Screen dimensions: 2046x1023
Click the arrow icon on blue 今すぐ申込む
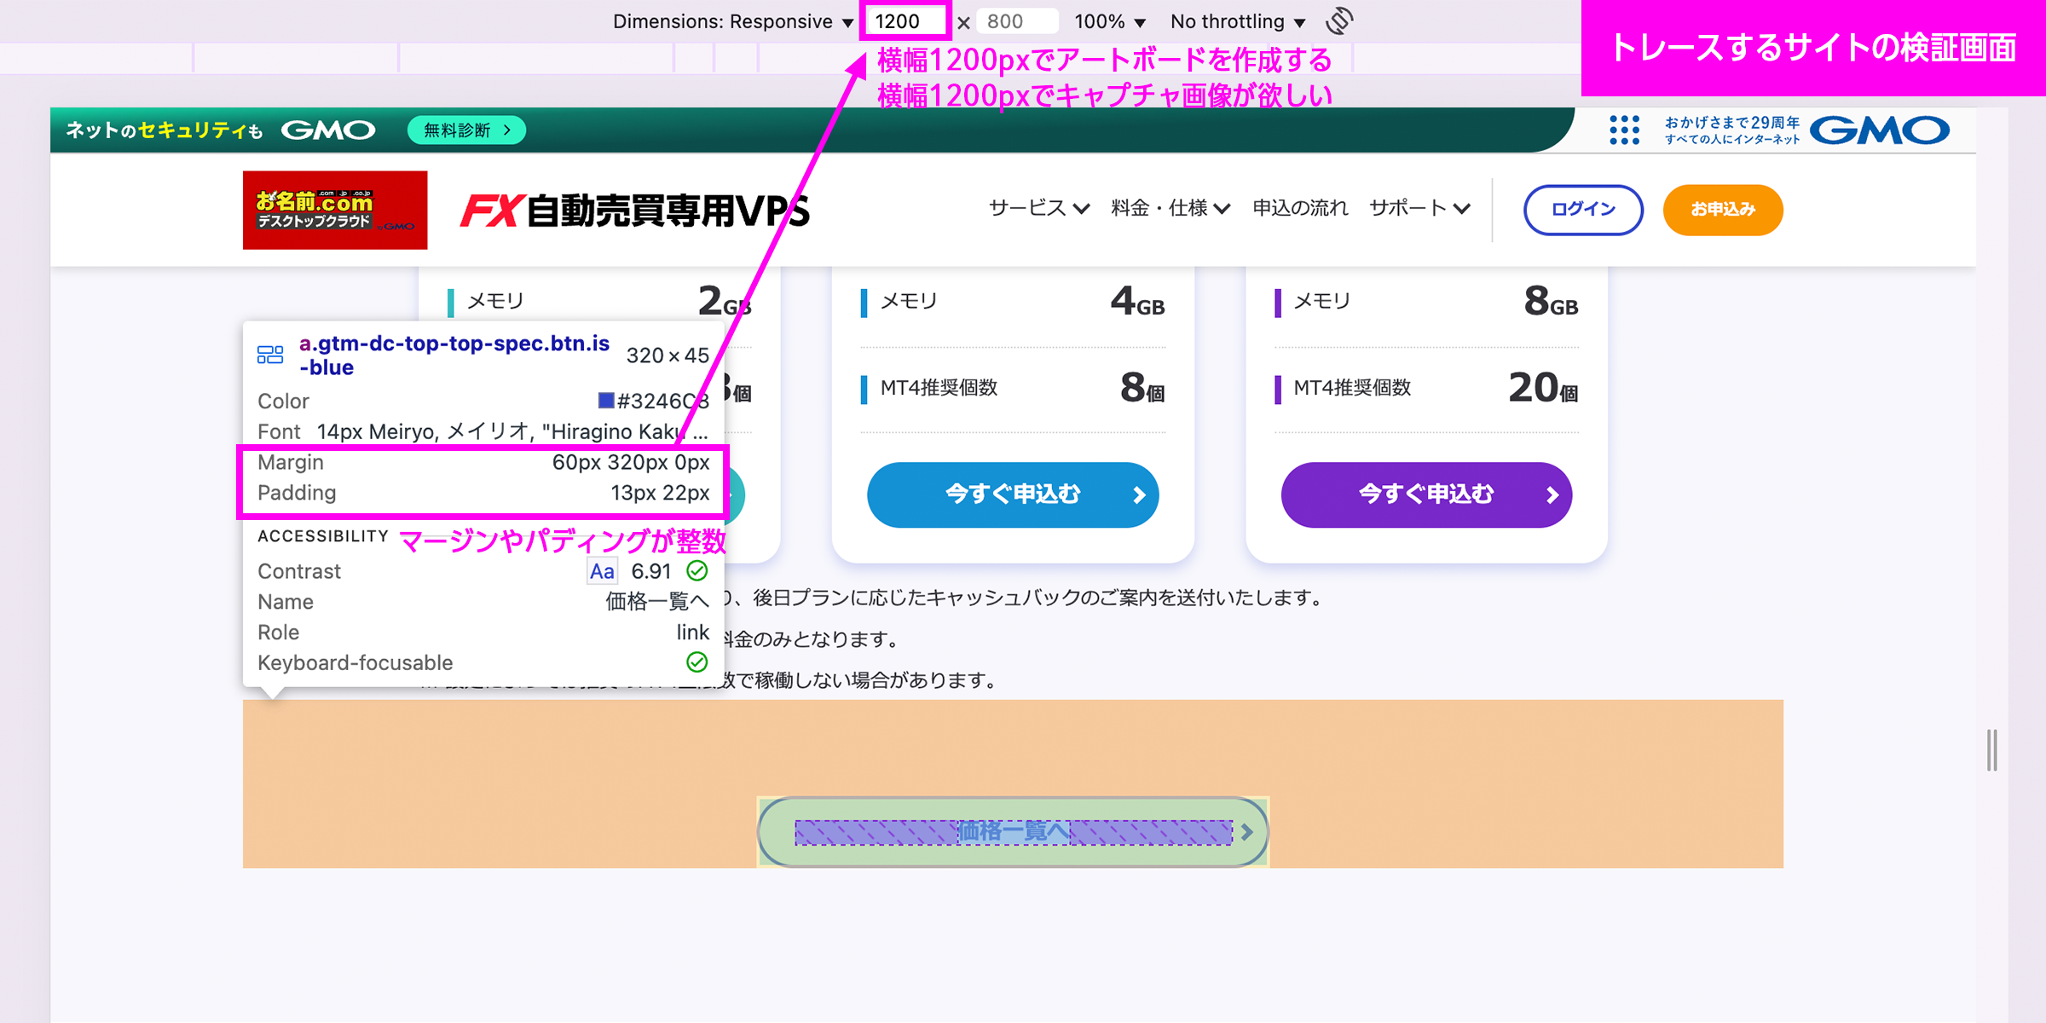click(x=1139, y=495)
